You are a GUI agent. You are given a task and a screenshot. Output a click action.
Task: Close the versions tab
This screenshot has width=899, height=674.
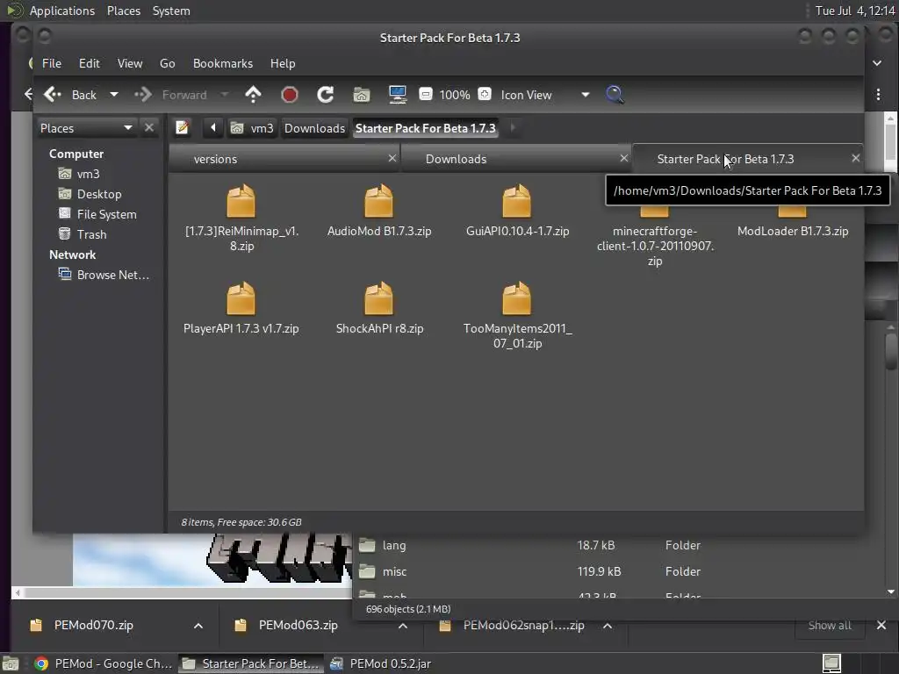click(x=392, y=158)
